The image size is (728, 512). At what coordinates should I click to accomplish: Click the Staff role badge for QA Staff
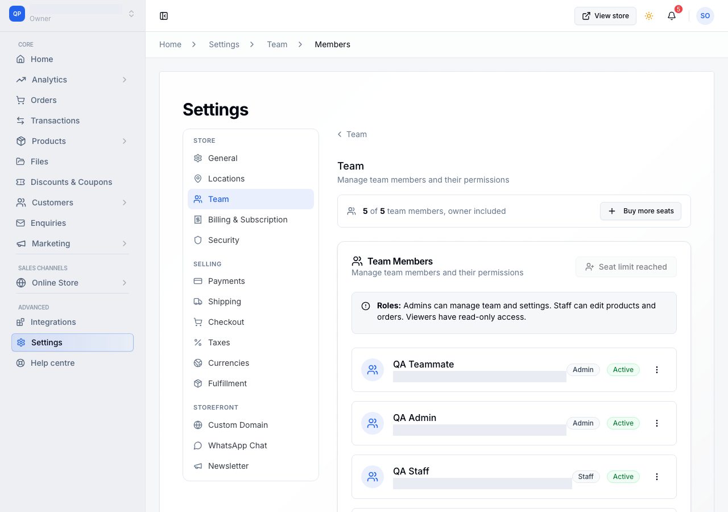click(586, 477)
